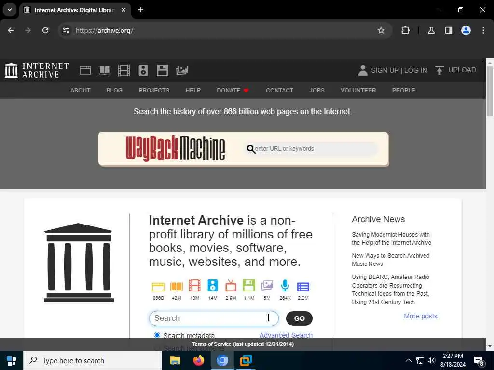
Task: Open the ABOUT menu item
Action: 81,90
